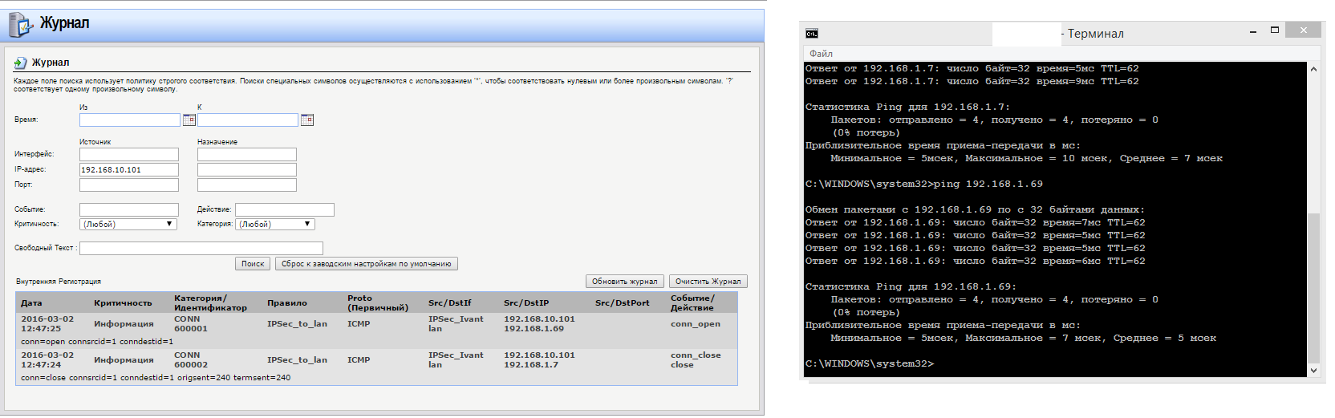Click the terminal window system icon
Viewport: 1335px width, 418px height.
click(812, 33)
